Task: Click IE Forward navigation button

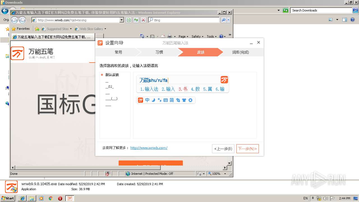Action: point(22,20)
